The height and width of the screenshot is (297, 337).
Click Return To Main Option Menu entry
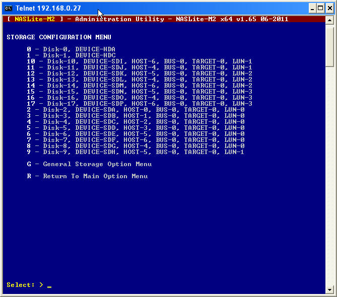pyautogui.click(x=88, y=176)
